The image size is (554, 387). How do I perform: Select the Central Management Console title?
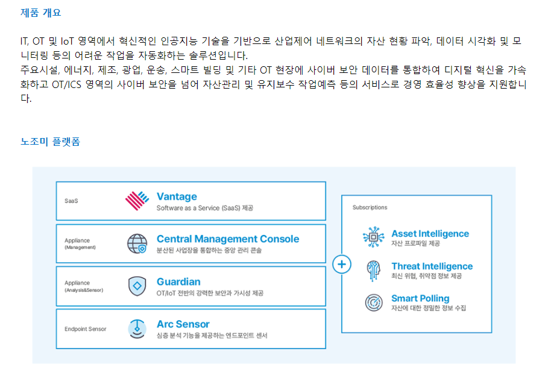pyautogui.click(x=228, y=239)
